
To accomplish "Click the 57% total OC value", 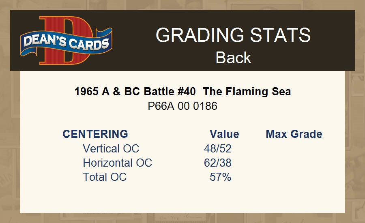I will [x=220, y=177].
